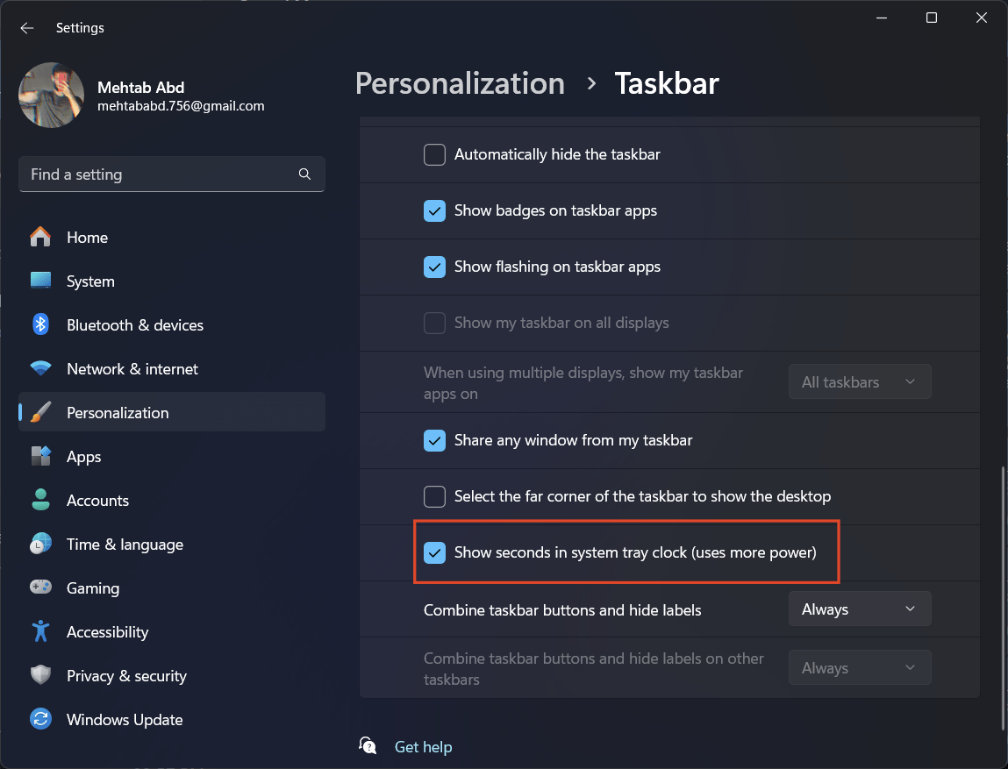The width and height of the screenshot is (1008, 769).
Task: Go to Time & language settings
Action: [x=125, y=545]
